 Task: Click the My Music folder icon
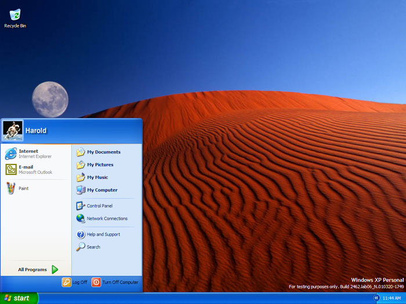[x=81, y=177]
